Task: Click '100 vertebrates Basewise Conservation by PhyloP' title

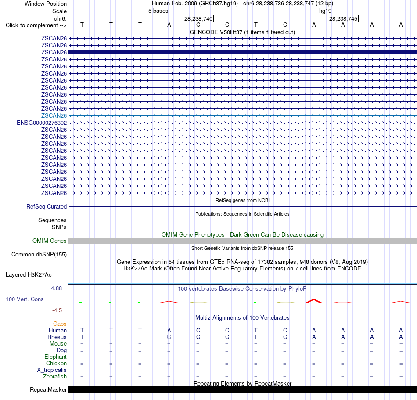Action: point(242,289)
